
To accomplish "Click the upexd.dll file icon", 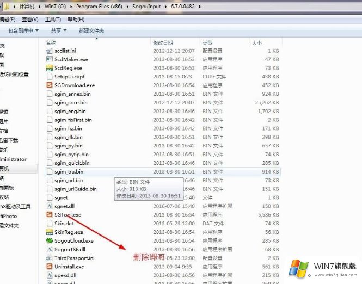I will coord(49,275).
